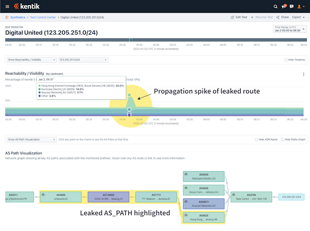Click binoculars icon on AS6939 node
Viewport: 310px width, 231px height.
tap(186, 174)
